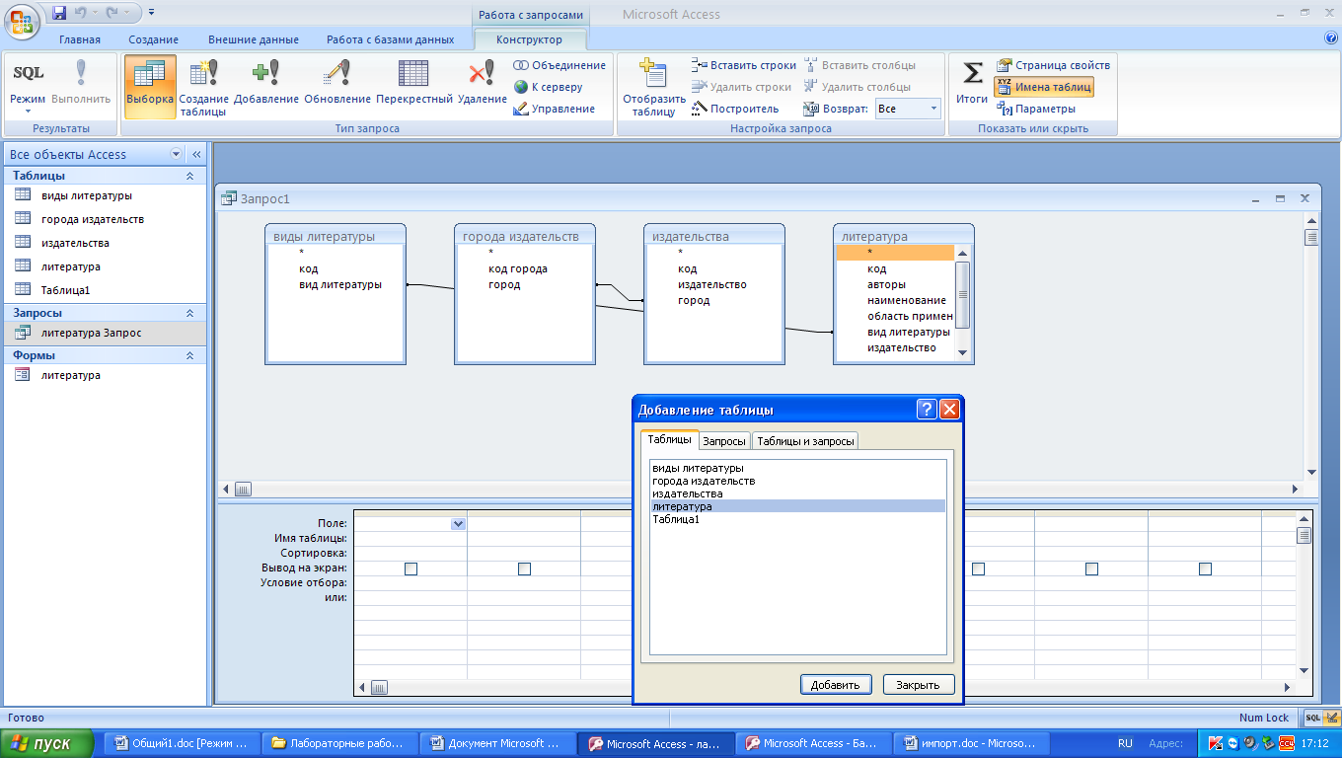Click наименование field in литература table box
This screenshot has height=758, width=1342.
906,300
